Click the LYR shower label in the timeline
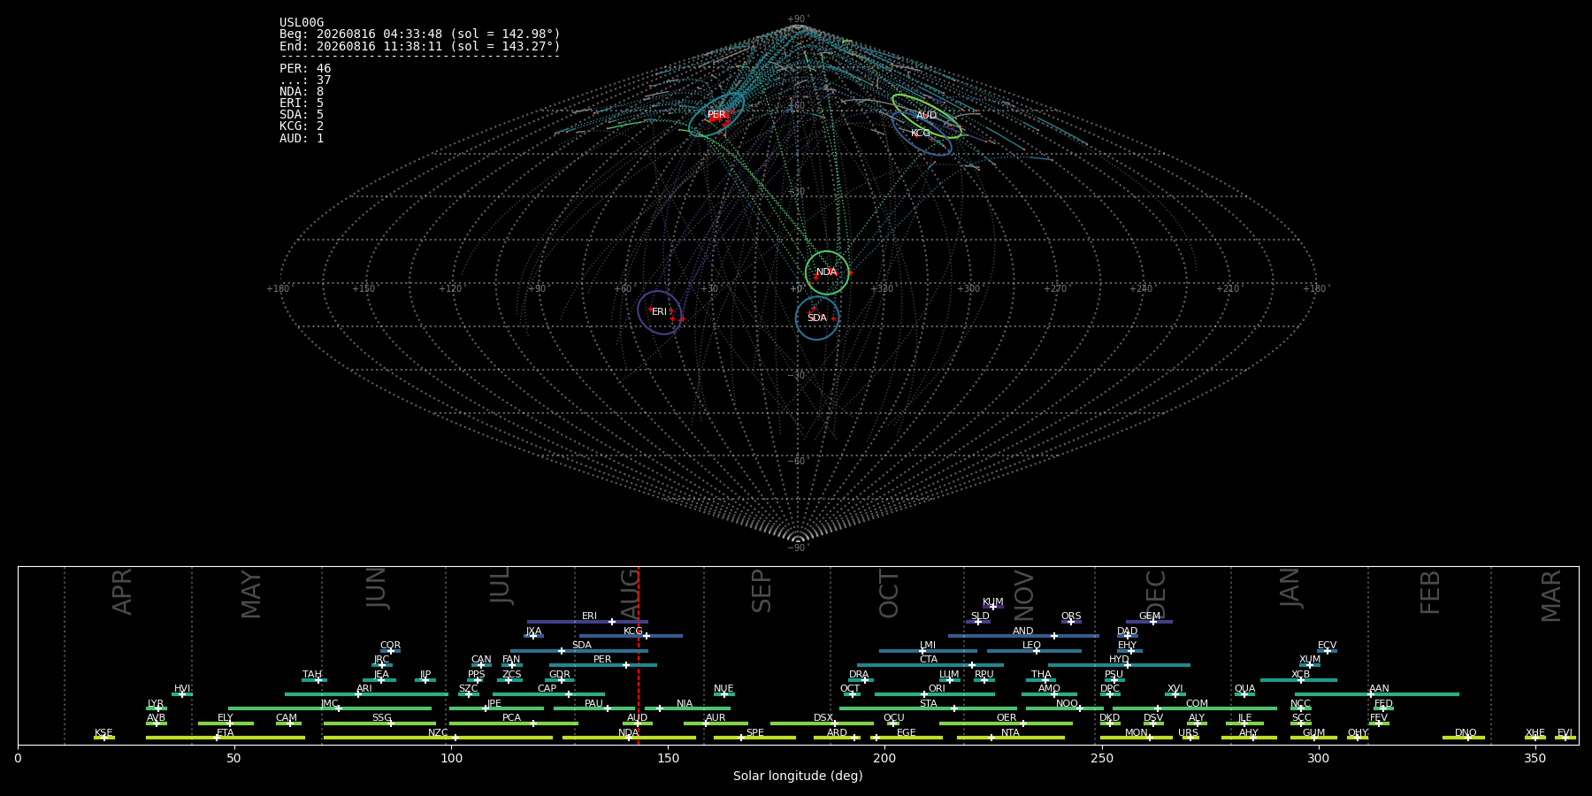 point(156,704)
